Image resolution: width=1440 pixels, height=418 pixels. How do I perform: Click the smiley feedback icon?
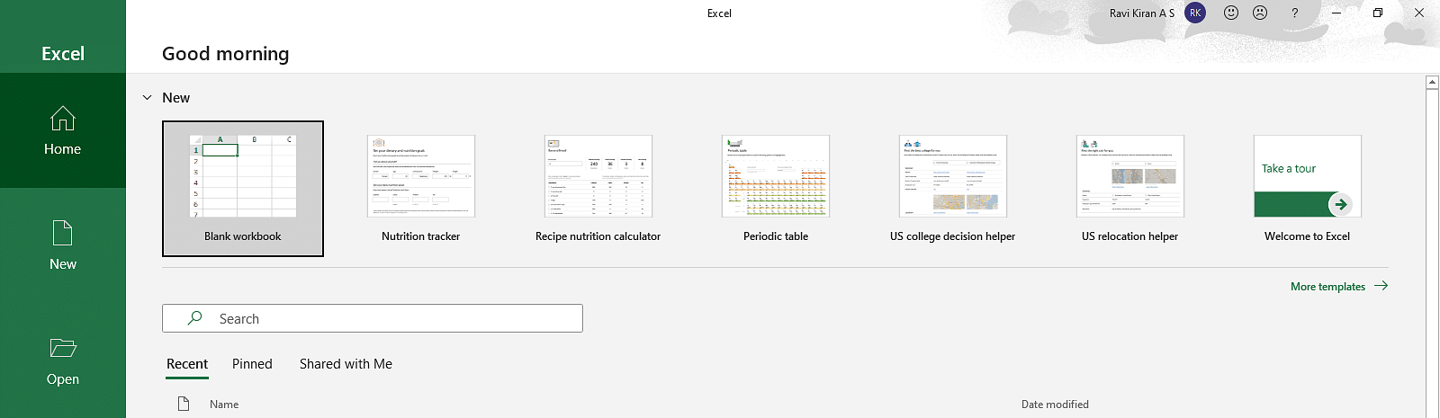(1231, 13)
